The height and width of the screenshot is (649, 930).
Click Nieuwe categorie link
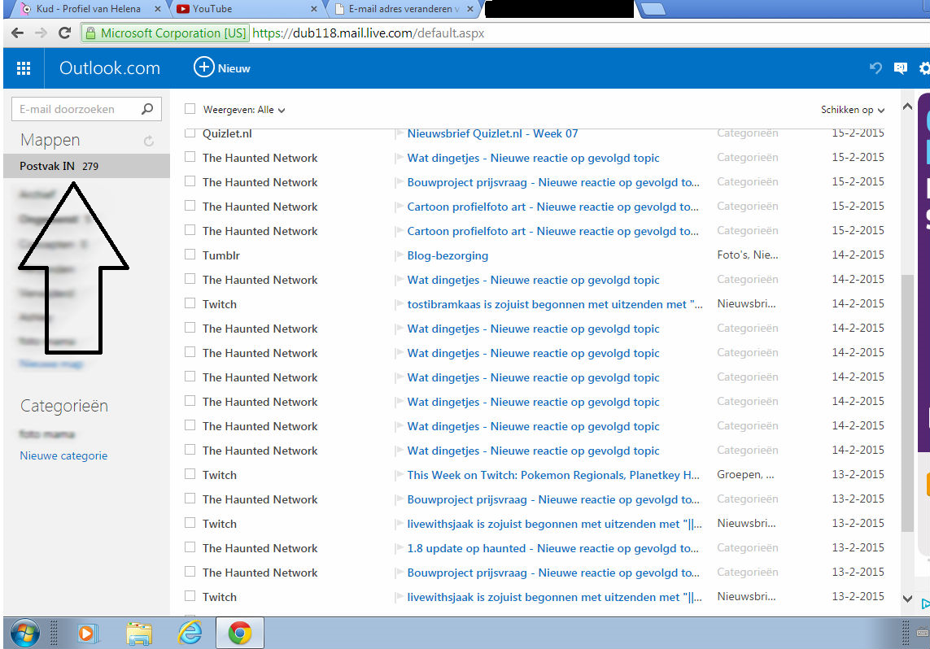[63, 455]
